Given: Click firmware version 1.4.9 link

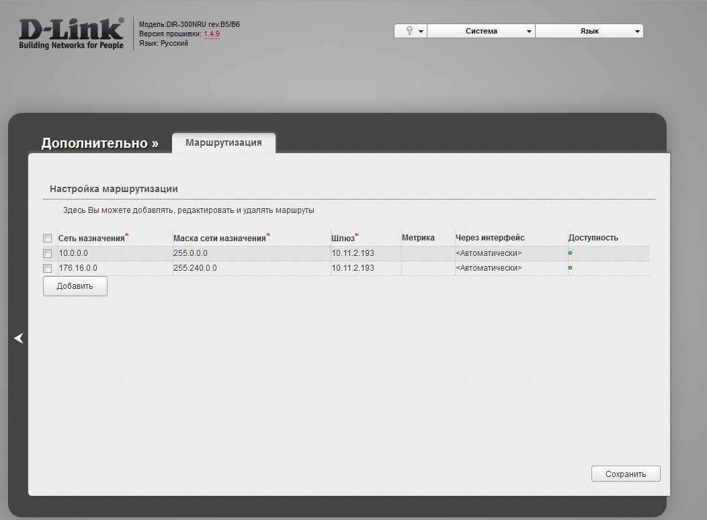Looking at the screenshot, I should click(212, 34).
